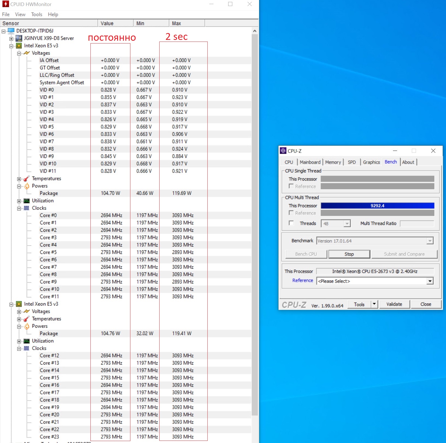Open the Benchmark version dropdown in CPU-Z
The height and width of the screenshot is (443, 446).
pos(430,241)
